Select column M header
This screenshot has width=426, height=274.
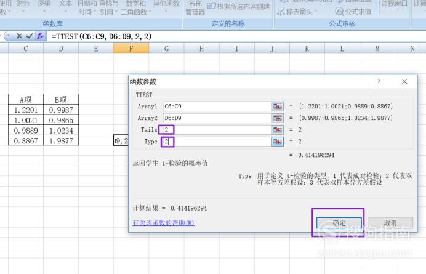(377, 49)
